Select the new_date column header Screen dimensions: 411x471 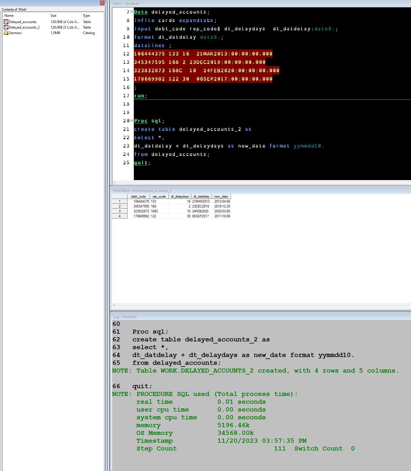[x=221, y=197]
